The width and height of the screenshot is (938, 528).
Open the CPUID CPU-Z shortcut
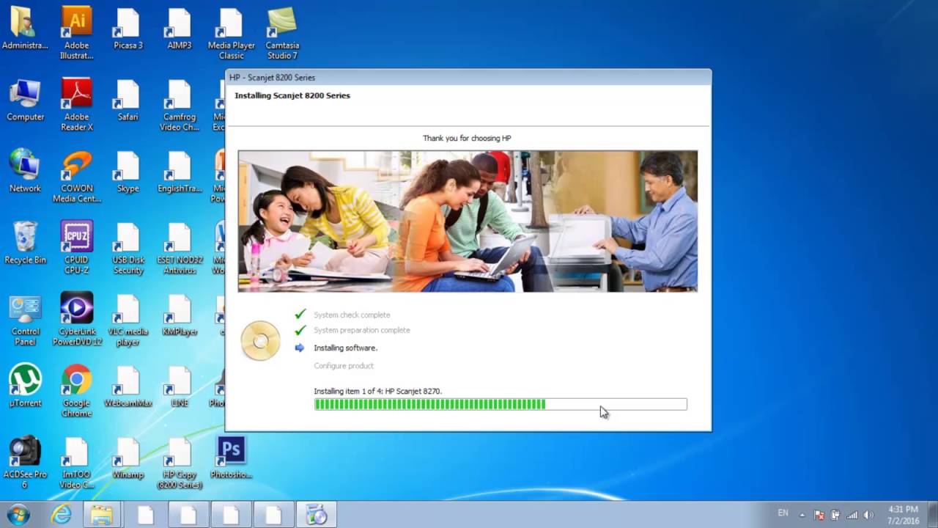click(77, 247)
